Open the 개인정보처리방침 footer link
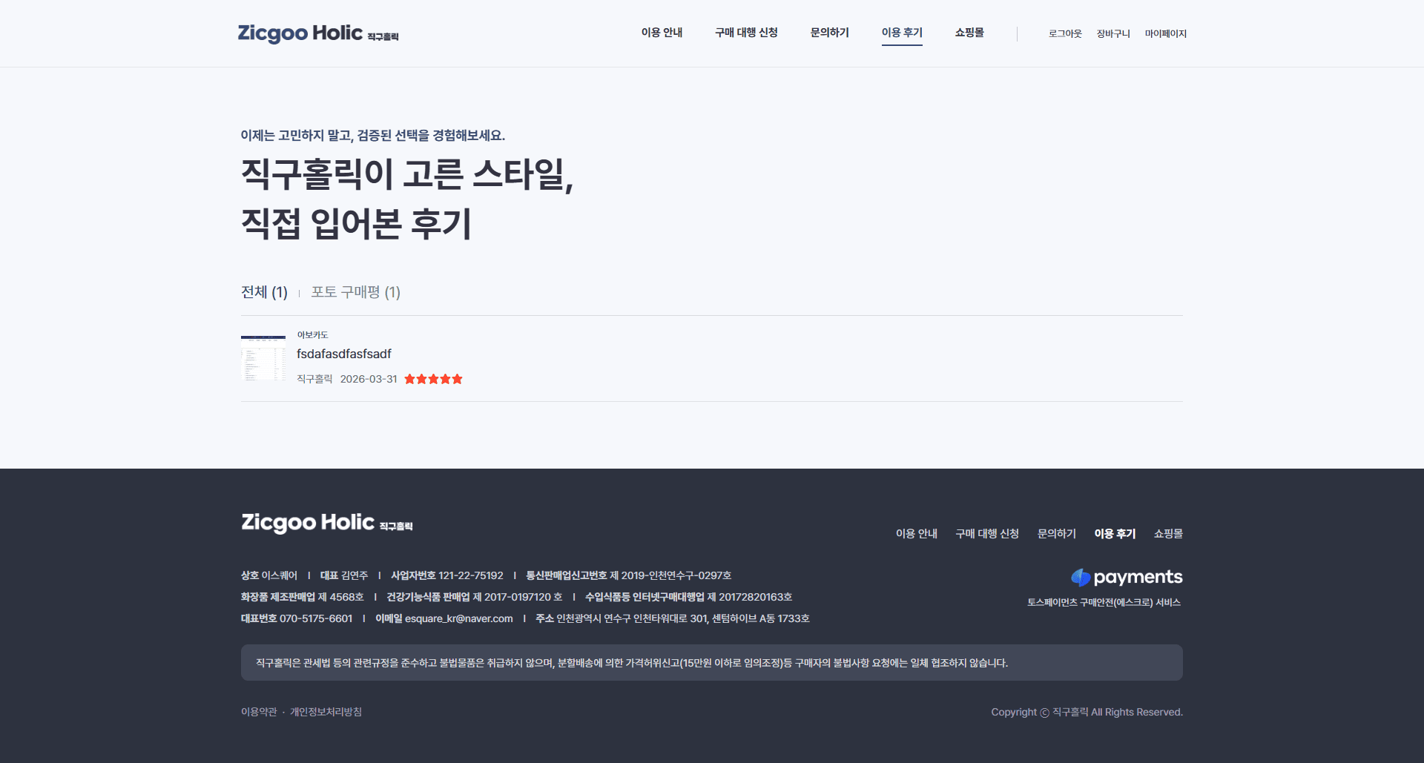This screenshot has height=763, width=1424. (326, 712)
